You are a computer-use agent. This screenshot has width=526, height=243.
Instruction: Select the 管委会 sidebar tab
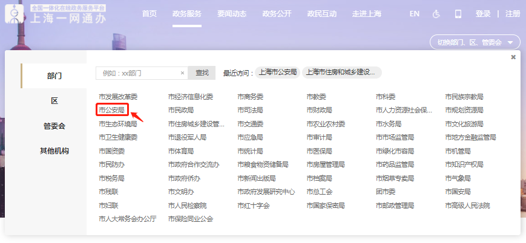click(54, 126)
